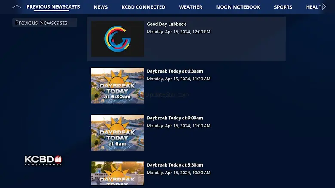This screenshot has height=188, width=335.
Task: Click the Good Day Lubbock title
Action: (x=166, y=24)
